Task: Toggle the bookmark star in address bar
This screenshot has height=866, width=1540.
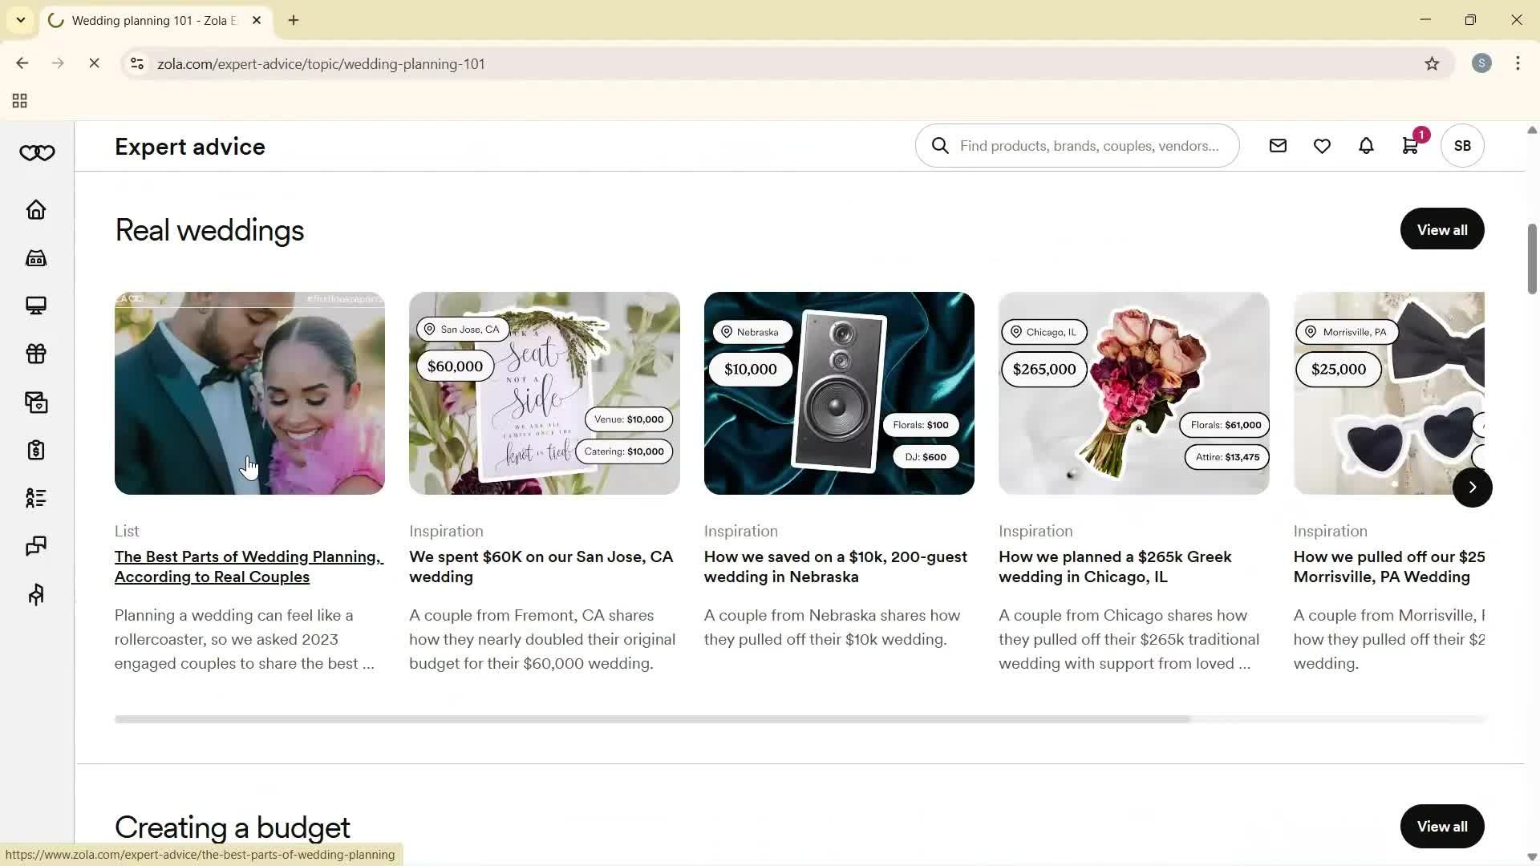Action: 1433,63
